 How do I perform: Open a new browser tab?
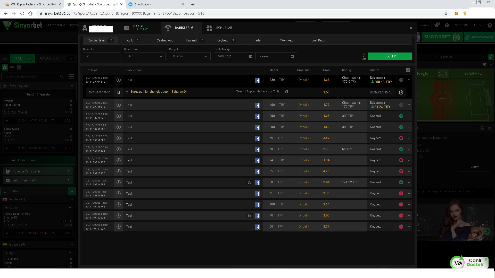point(193,4)
